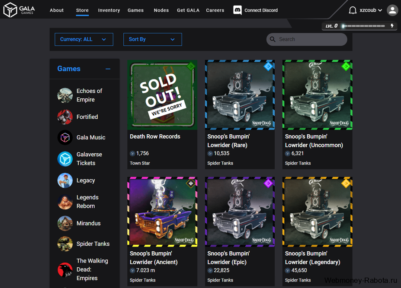Filter by Gala Music label

coord(91,138)
